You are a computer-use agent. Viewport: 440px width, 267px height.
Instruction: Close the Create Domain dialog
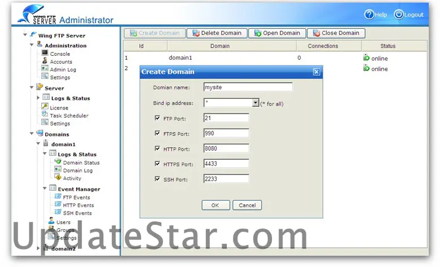(x=316, y=72)
